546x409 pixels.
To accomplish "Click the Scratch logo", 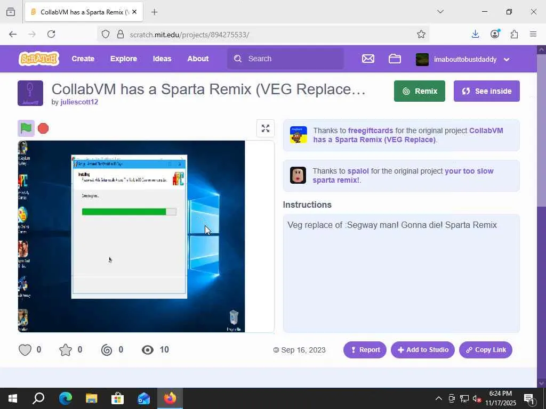I will tap(38, 59).
